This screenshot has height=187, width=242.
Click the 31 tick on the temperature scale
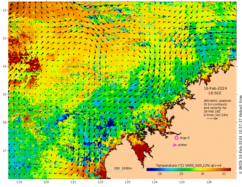(x=224, y=174)
